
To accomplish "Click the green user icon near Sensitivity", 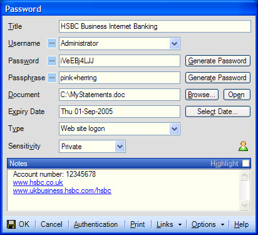I will pyautogui.click(x=243, y=146).
